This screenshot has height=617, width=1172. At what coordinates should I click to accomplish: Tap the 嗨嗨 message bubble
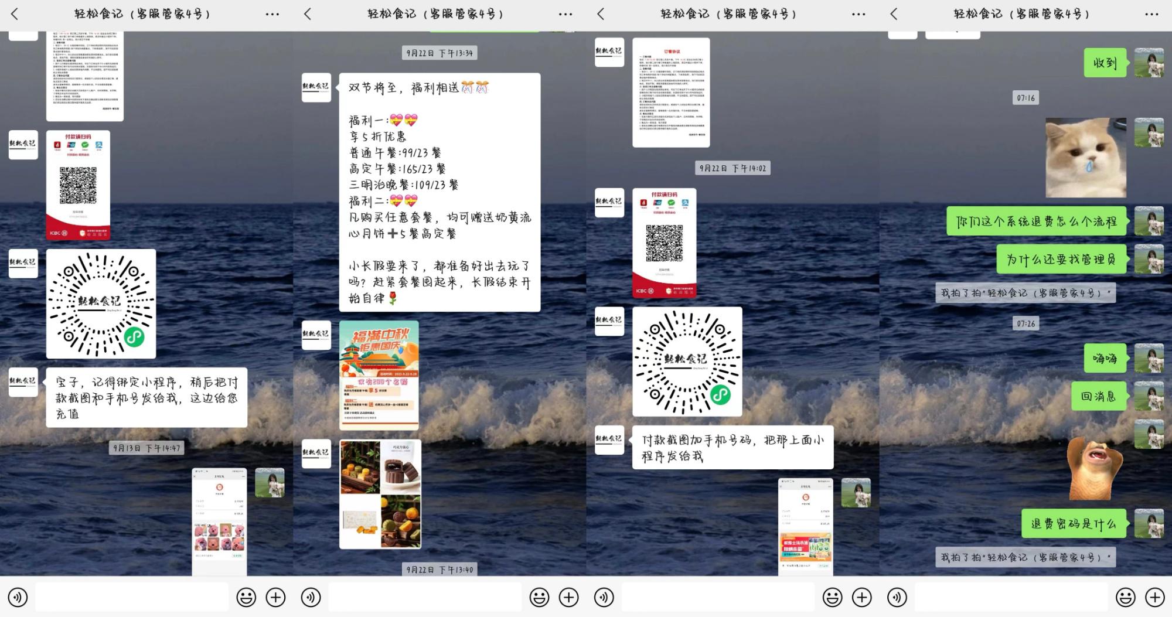[x=1105, y=358]
